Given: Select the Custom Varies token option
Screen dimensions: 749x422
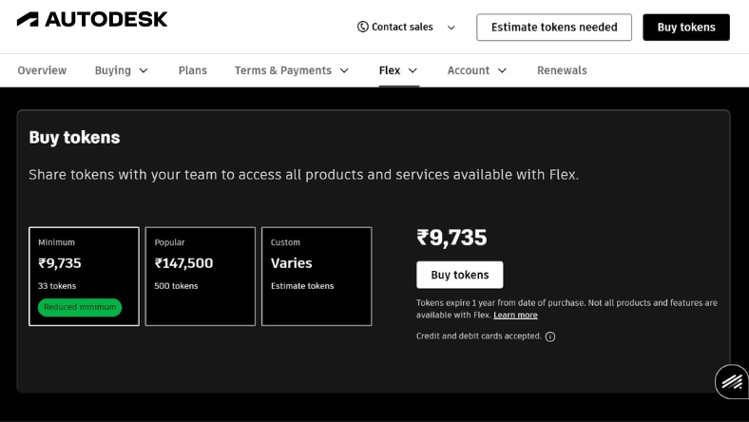Looking at the screenshot, I should 317,277.
